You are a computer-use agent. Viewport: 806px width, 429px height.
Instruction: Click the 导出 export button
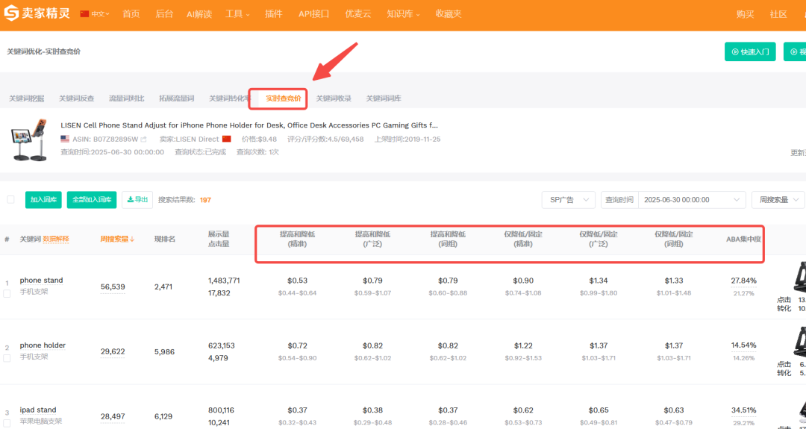click(137, 199)
